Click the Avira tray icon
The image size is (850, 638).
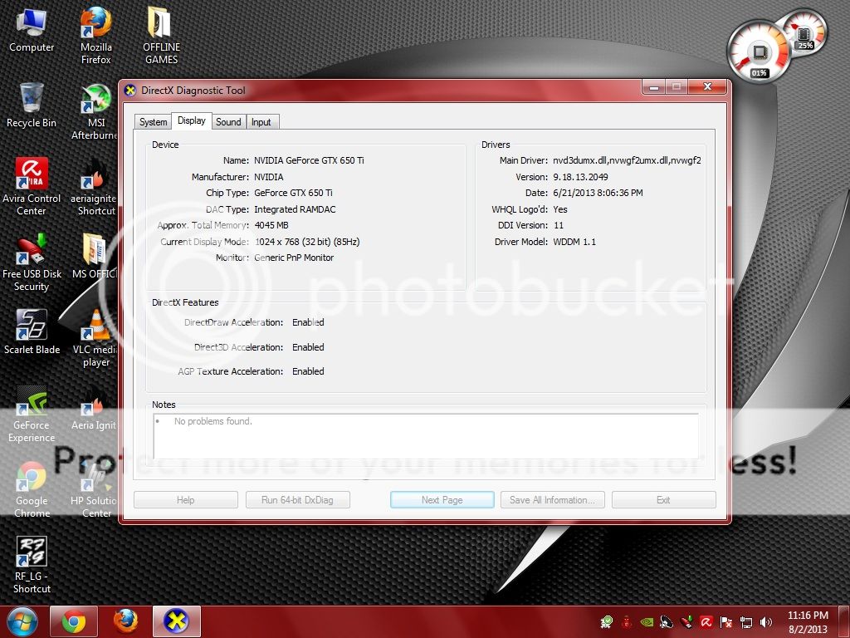click(x=706, y=622)
